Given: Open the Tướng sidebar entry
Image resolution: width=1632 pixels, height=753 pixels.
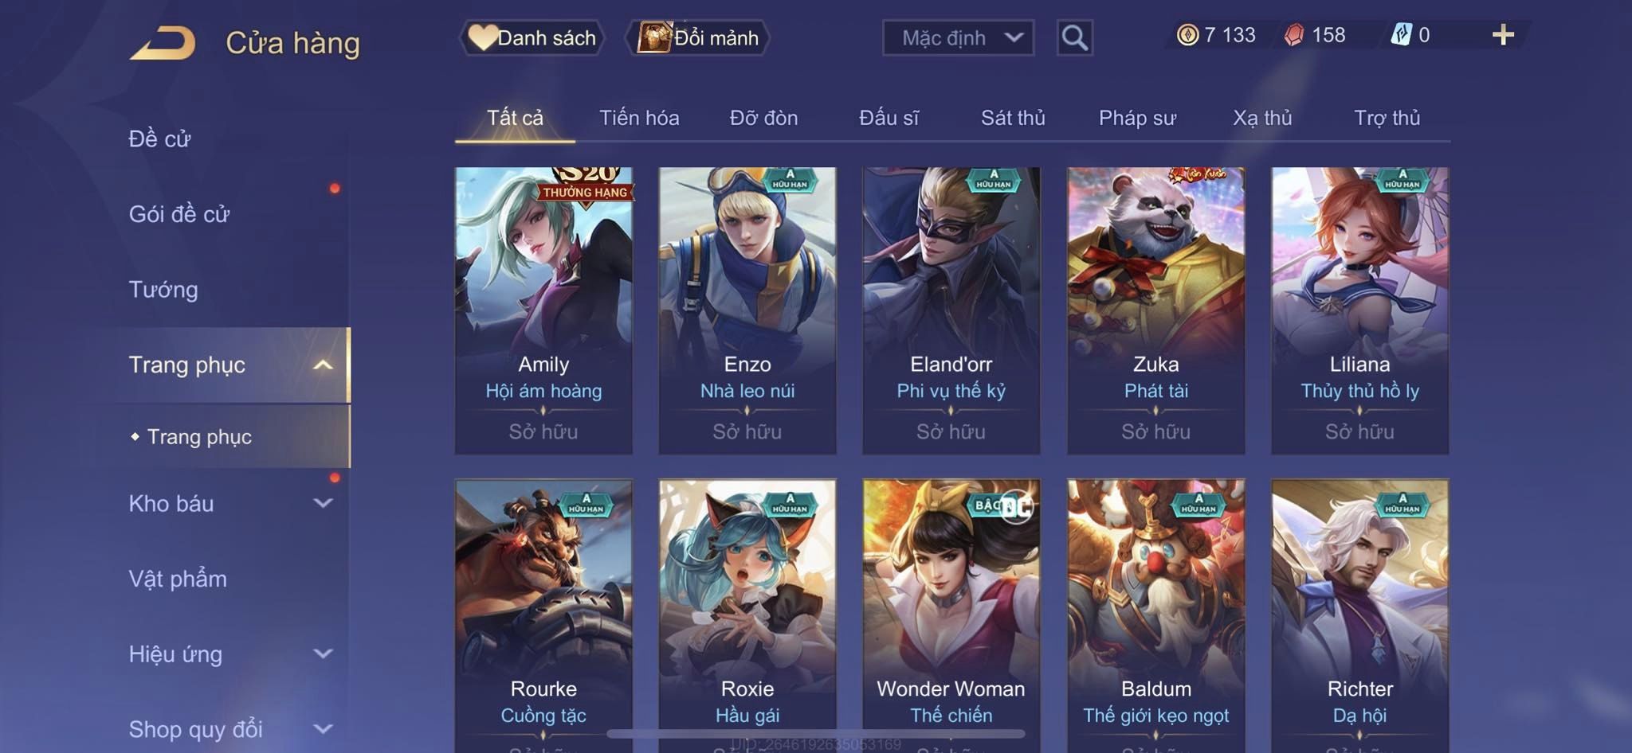Looking at the screenshot, I should 163,289.
